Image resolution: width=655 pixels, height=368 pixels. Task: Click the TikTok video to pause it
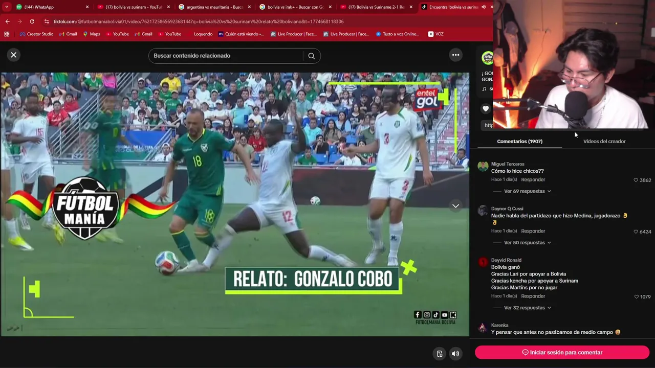pos(234,204)
